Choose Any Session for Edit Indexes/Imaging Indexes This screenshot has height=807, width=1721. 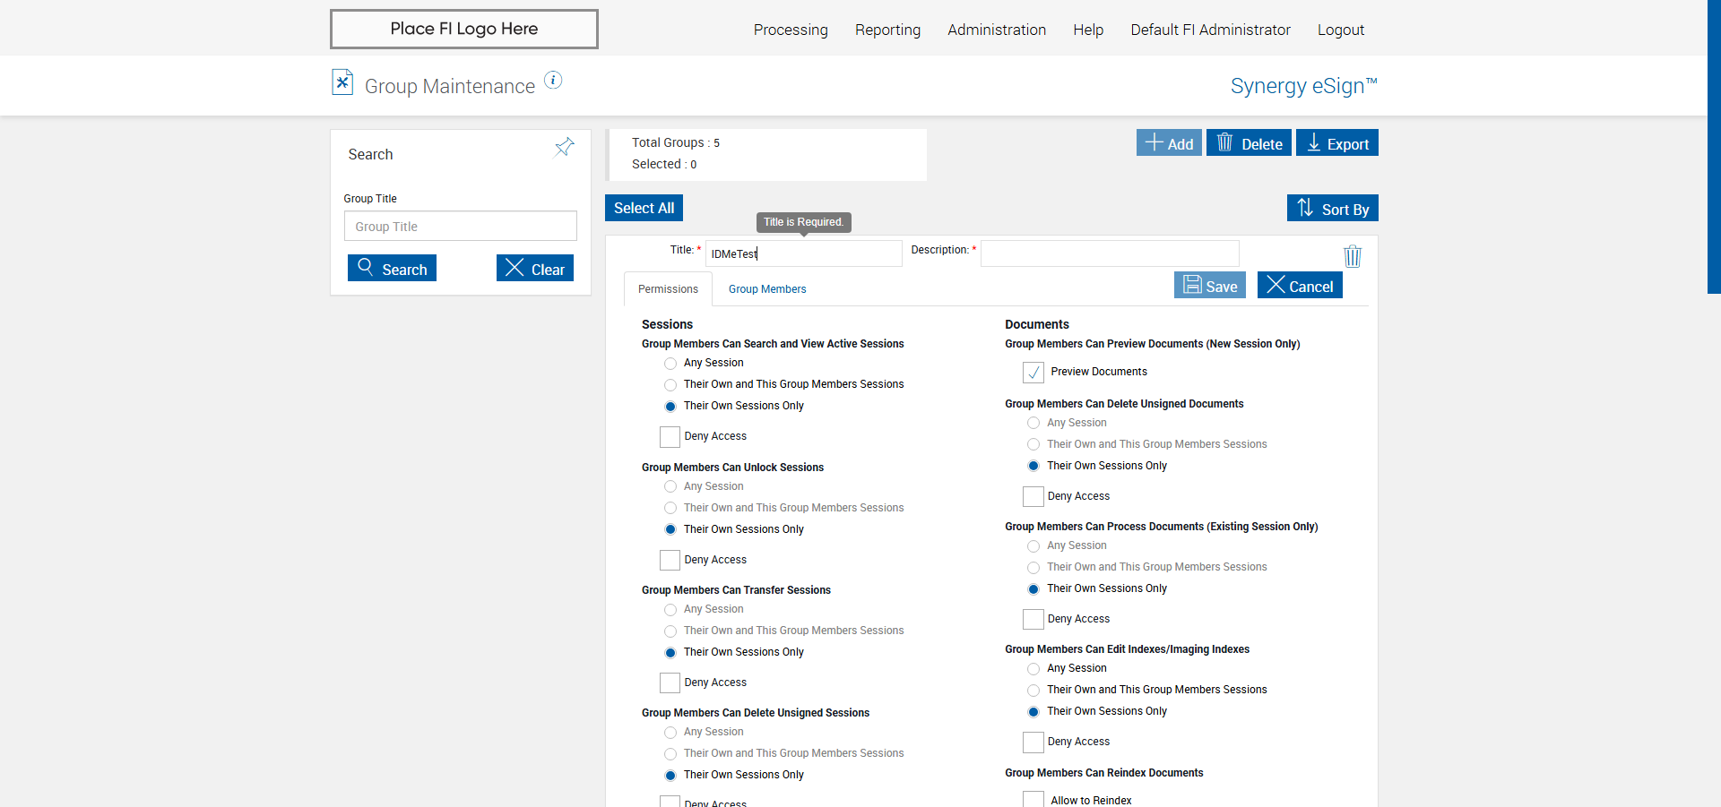point(1033,669)
